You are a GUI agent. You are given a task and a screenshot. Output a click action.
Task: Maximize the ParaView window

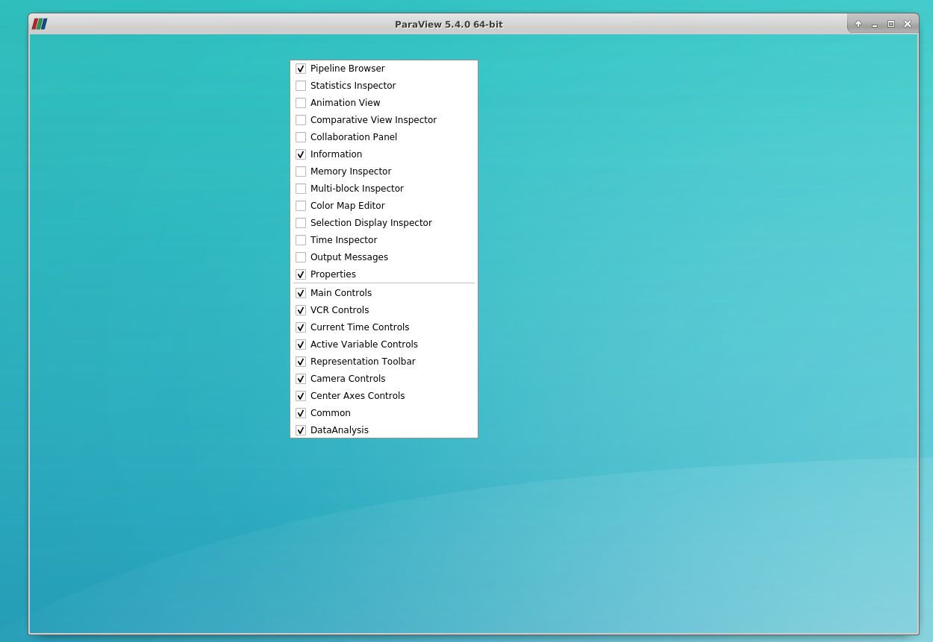[x=891, y=24]
